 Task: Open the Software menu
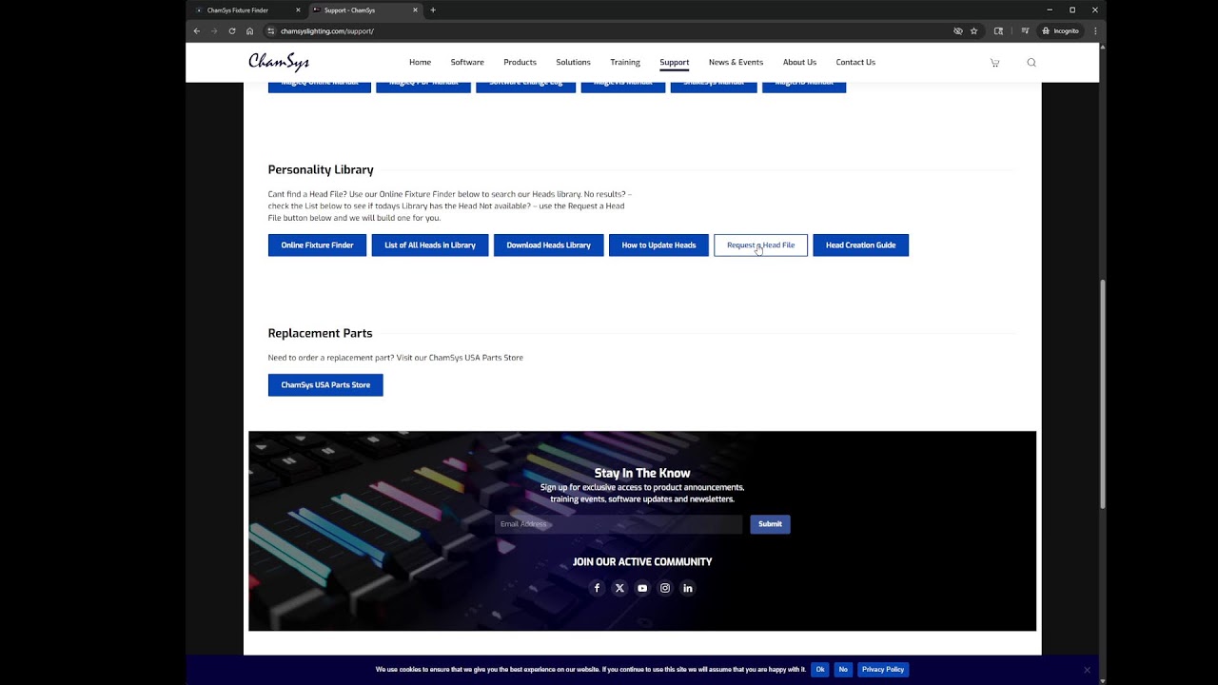click(467, 63)
